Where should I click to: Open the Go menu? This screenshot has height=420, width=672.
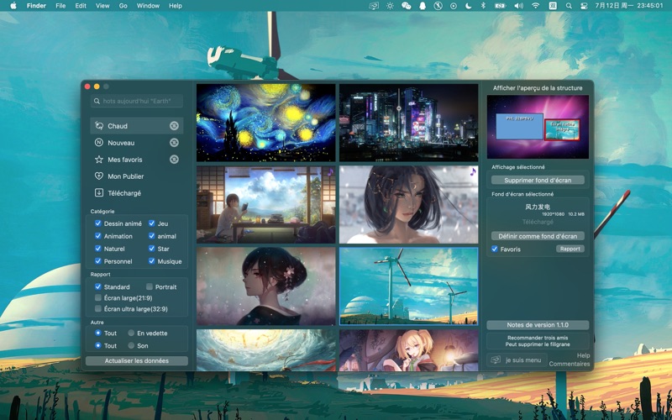tap(123, 6)
